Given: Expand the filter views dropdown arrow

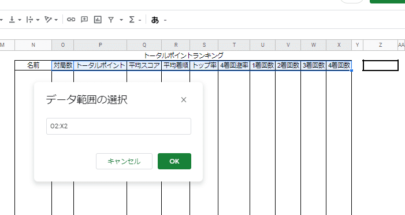Looking at the screenshot, I should click(x=121, y=20).
